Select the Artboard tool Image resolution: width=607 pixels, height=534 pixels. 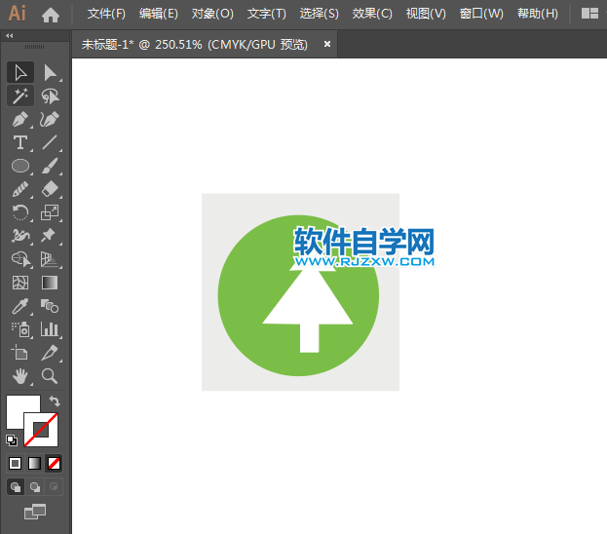pos(20,353)
